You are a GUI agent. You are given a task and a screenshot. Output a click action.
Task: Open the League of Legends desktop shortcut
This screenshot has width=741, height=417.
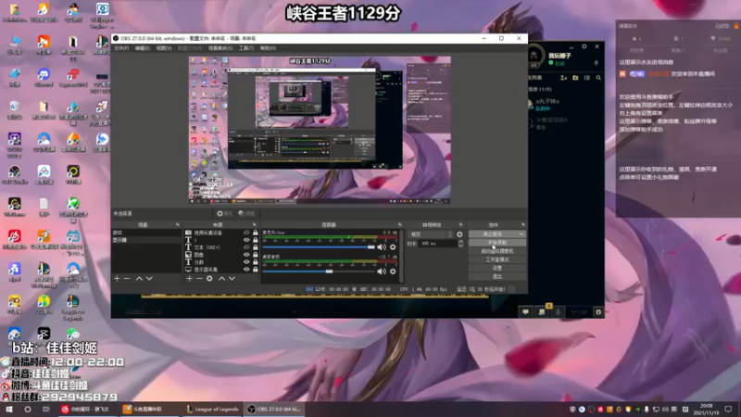pyautogui.click(x=73, y=307)
